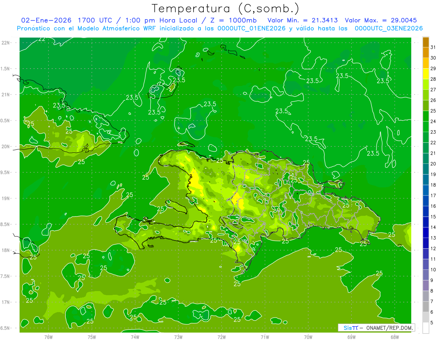Pick the yellow 28–29 legend swatch
Image resolution: width=443 pixels, height=342 pixels.
(426, 73)
